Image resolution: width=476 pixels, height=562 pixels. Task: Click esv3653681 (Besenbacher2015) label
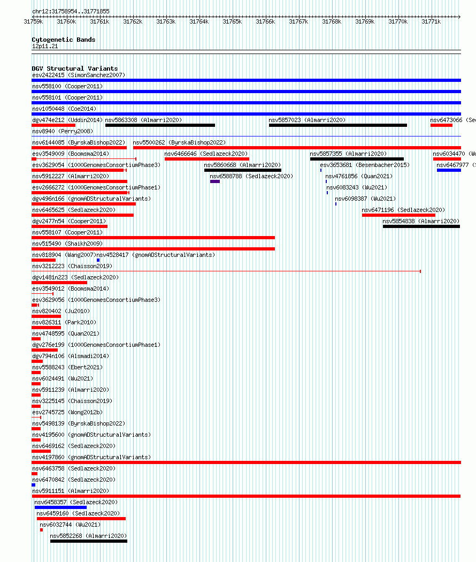tap(365, 165)
